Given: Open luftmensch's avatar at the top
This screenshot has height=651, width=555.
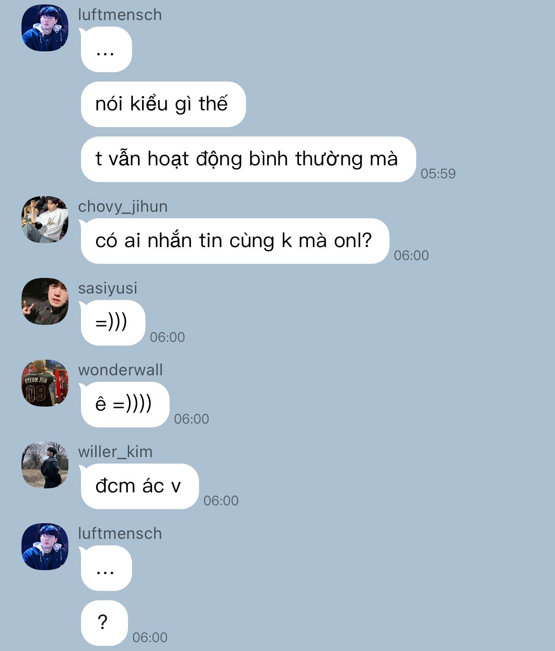Looking at the screenshot, I should (45, 28).
